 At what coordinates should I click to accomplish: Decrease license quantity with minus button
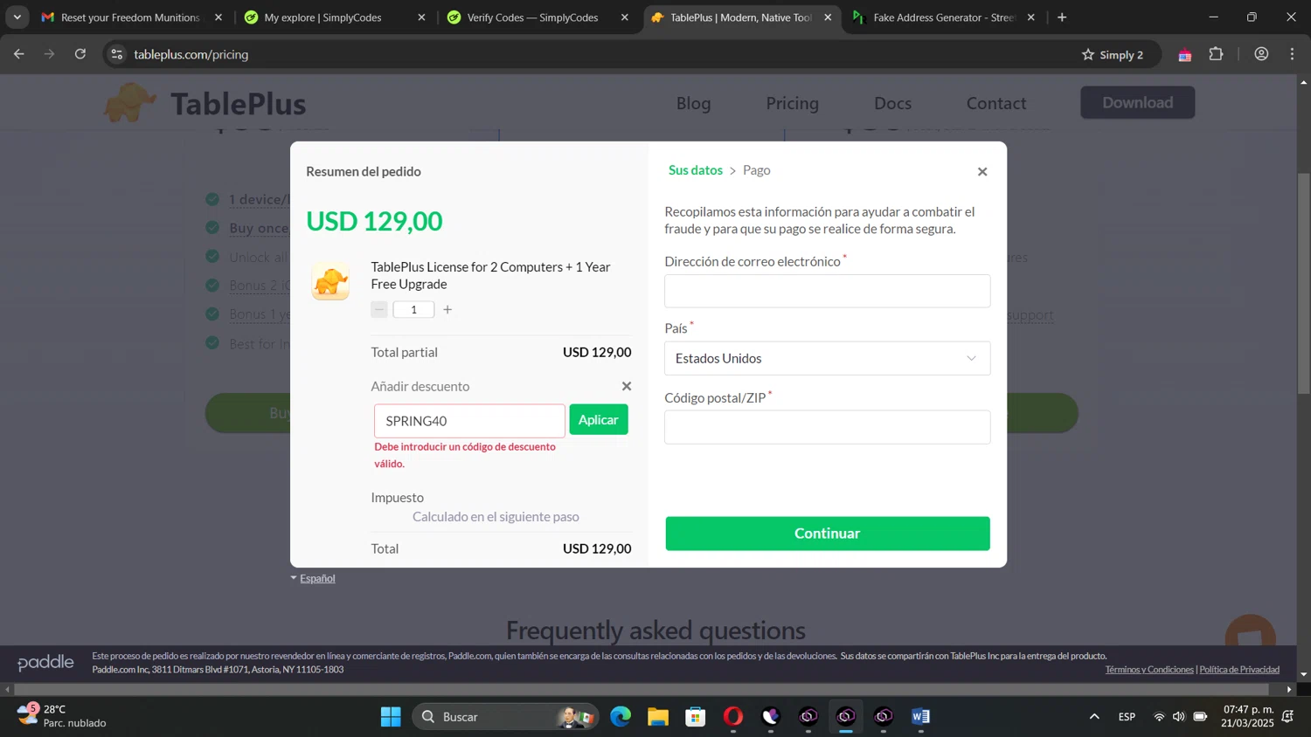point(379,309)
